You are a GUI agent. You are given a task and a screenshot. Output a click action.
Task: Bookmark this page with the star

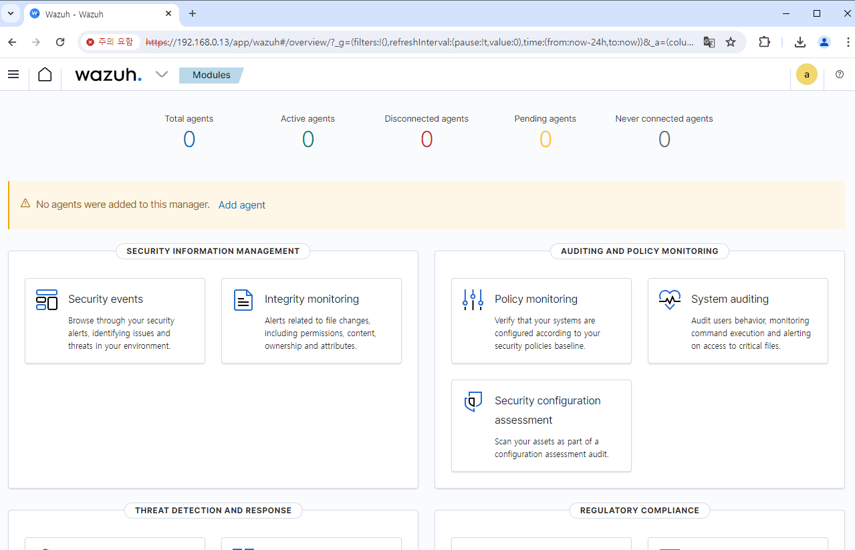(731, 42)
